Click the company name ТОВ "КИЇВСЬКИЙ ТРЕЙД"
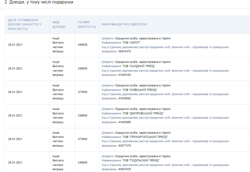 (x=140, y=90)
